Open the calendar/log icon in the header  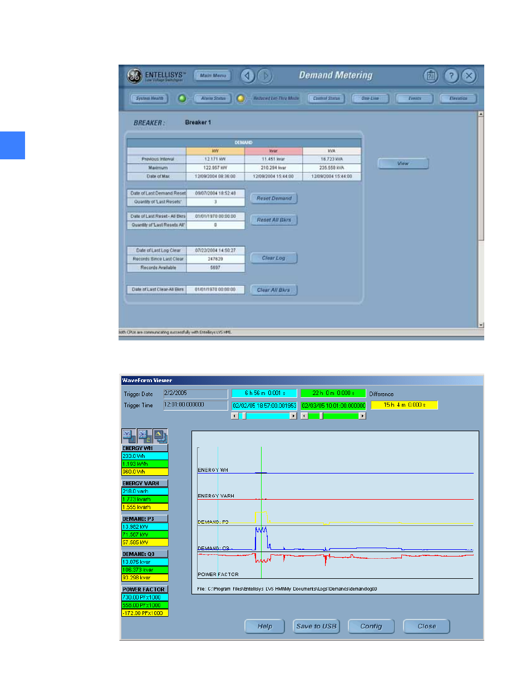click(x=430, y=76)
